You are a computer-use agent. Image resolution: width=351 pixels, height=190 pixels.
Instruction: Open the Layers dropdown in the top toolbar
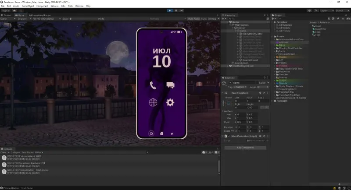[x=327, y=11]
